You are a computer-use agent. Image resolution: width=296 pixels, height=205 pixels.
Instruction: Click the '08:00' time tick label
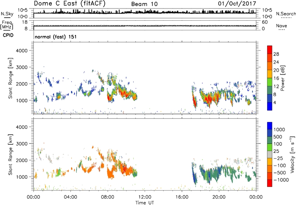[x=108, y=197]
